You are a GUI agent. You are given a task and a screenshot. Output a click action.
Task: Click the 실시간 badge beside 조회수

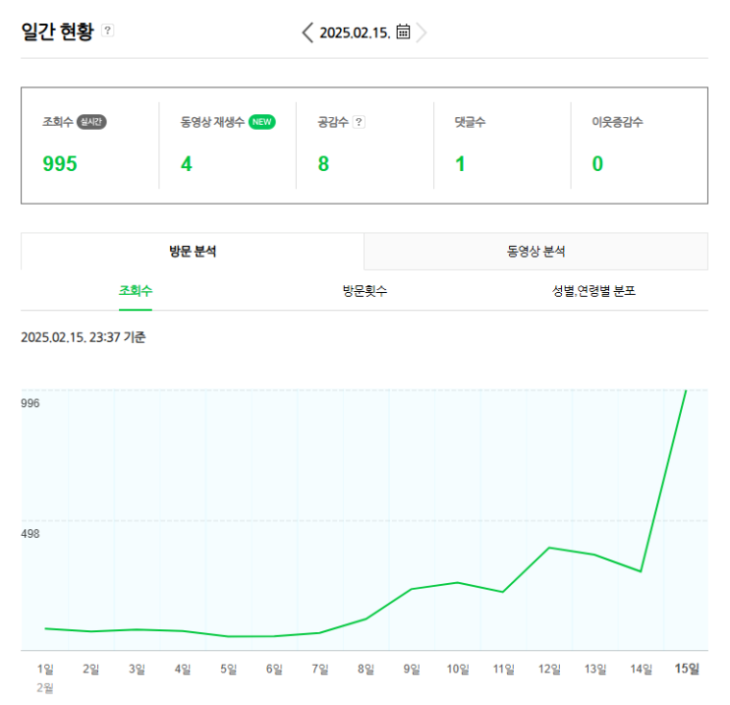91,122
